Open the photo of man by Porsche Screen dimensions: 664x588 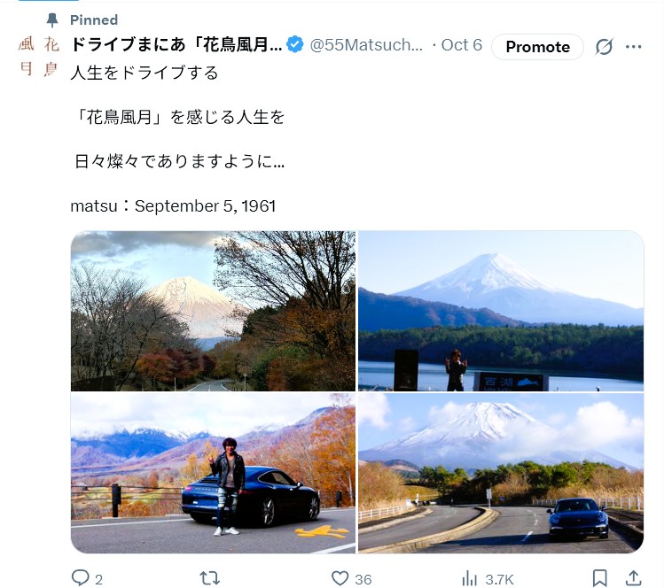tap(213, 473)
